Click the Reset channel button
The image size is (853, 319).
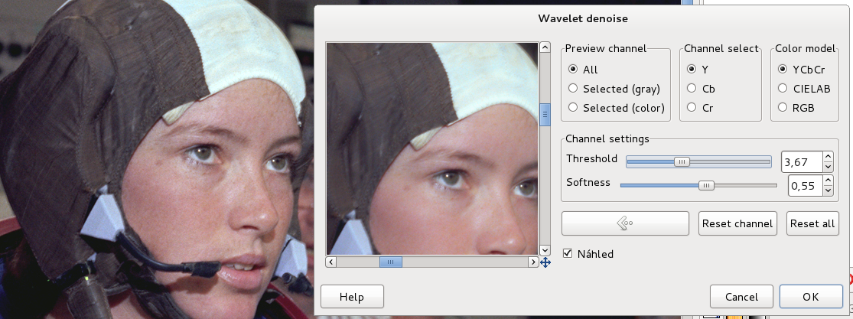tap(737, 223)
